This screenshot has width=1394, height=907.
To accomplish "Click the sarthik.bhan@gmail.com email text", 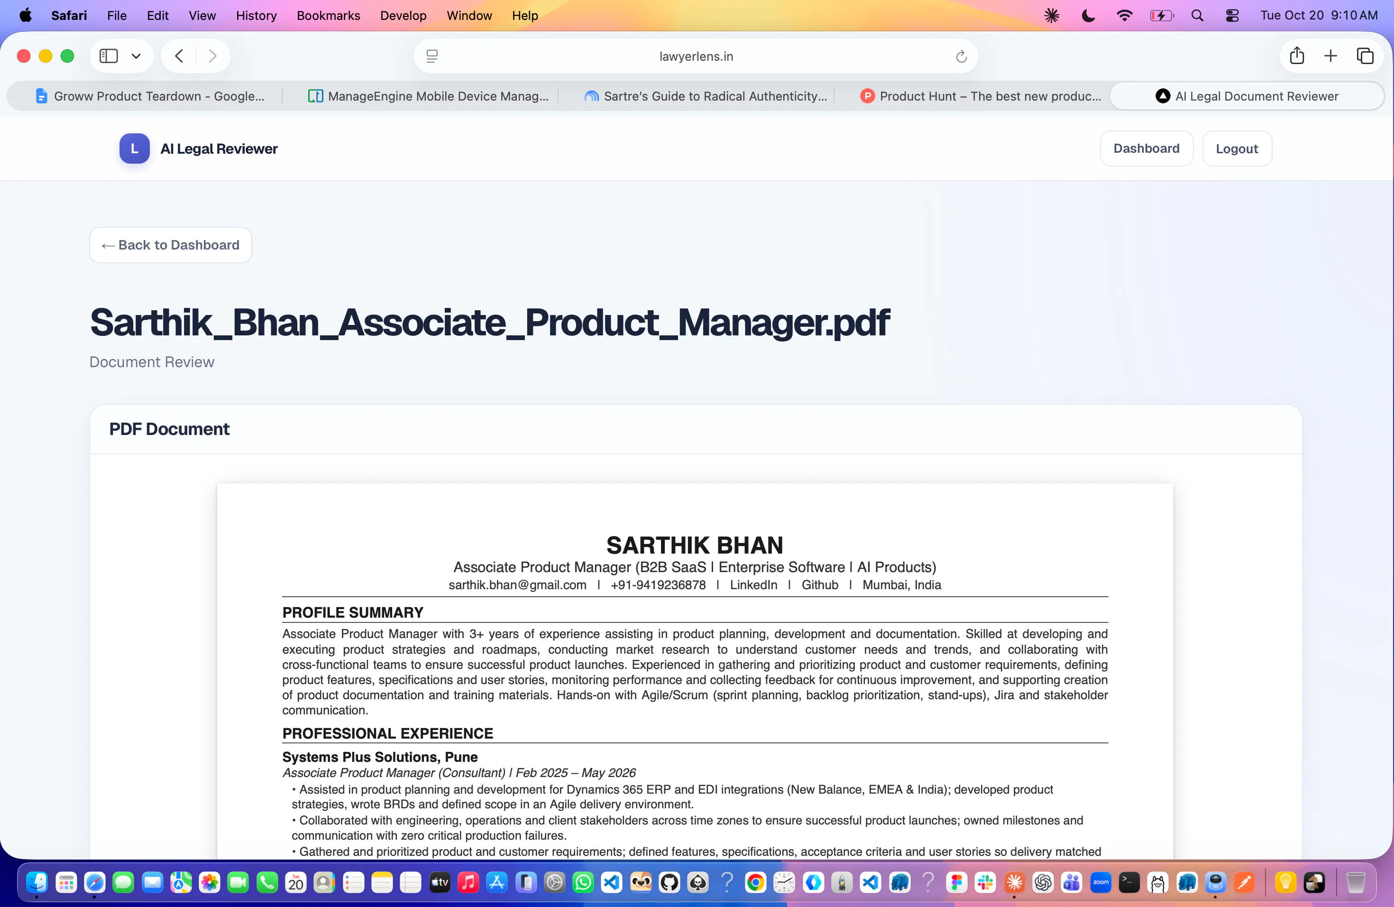I will tap(517, 585).
